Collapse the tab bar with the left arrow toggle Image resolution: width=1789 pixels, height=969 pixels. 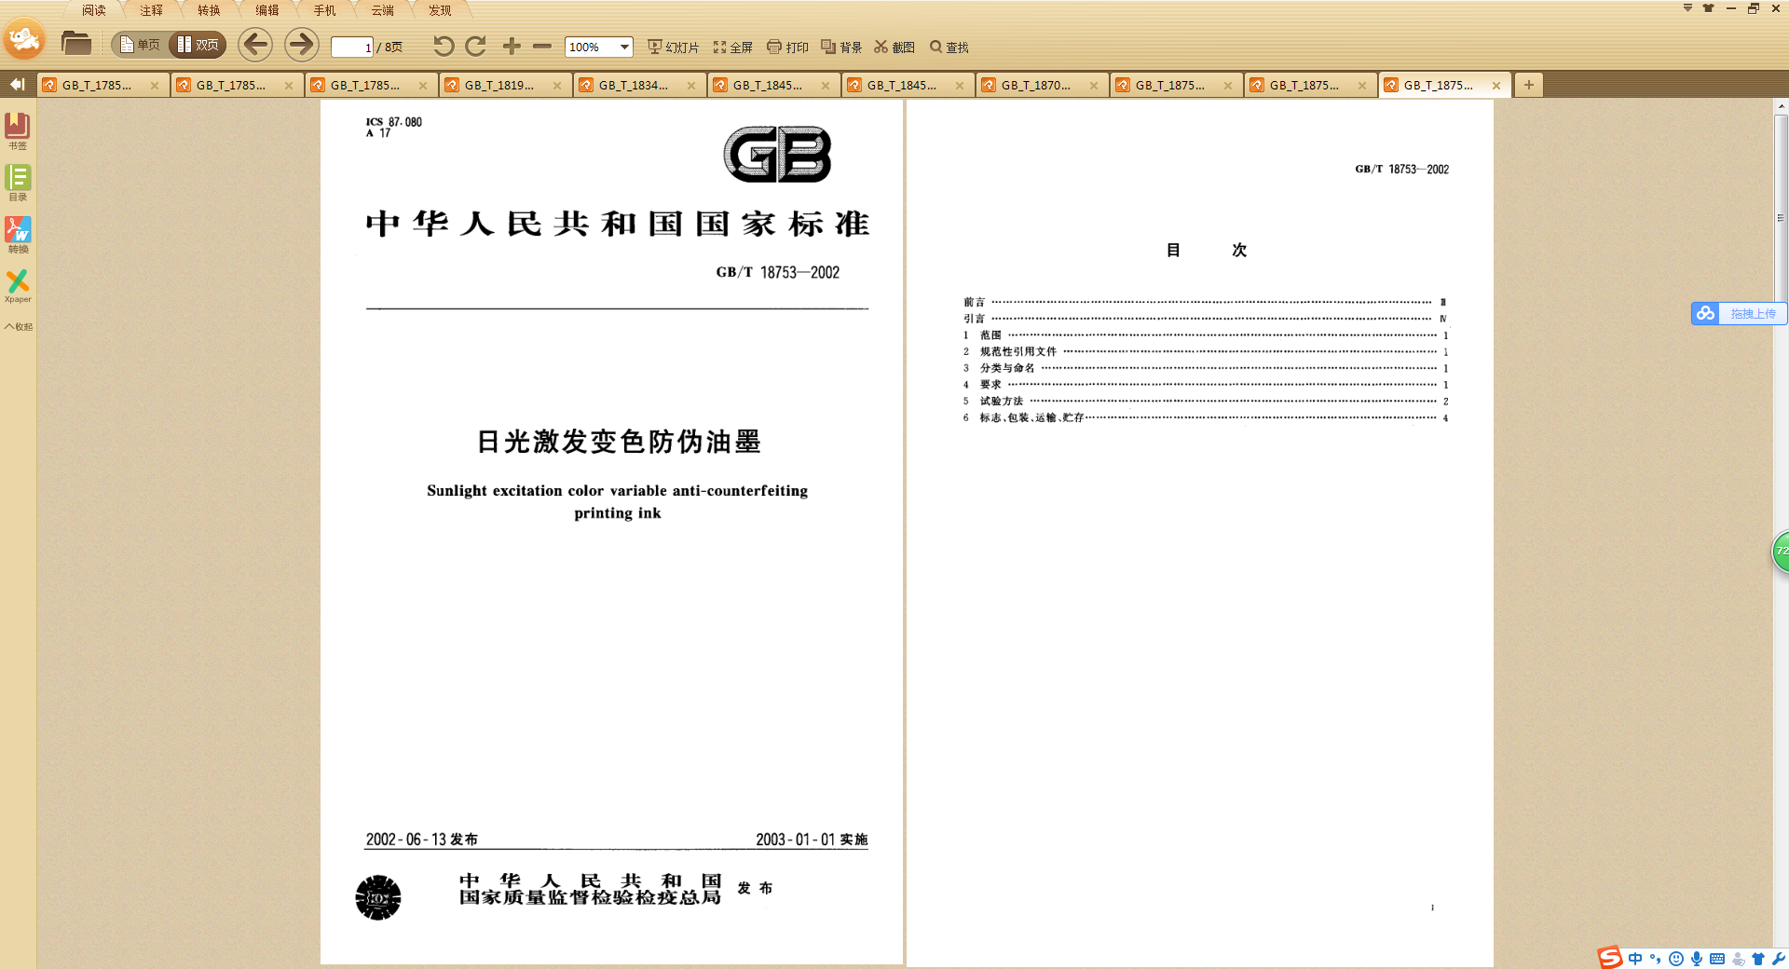coord(17,85)
